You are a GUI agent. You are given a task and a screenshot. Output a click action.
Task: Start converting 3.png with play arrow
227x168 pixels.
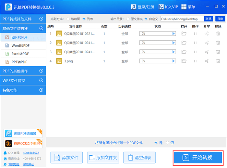(x=173, y=61)
